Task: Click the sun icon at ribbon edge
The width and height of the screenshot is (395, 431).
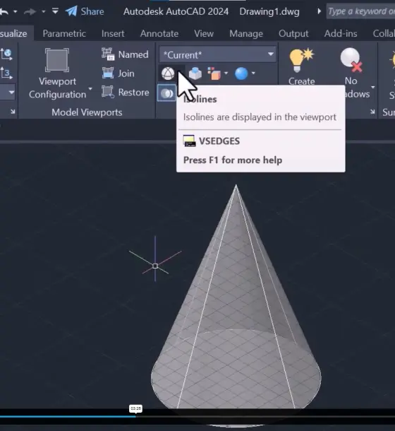Action: 392,59
